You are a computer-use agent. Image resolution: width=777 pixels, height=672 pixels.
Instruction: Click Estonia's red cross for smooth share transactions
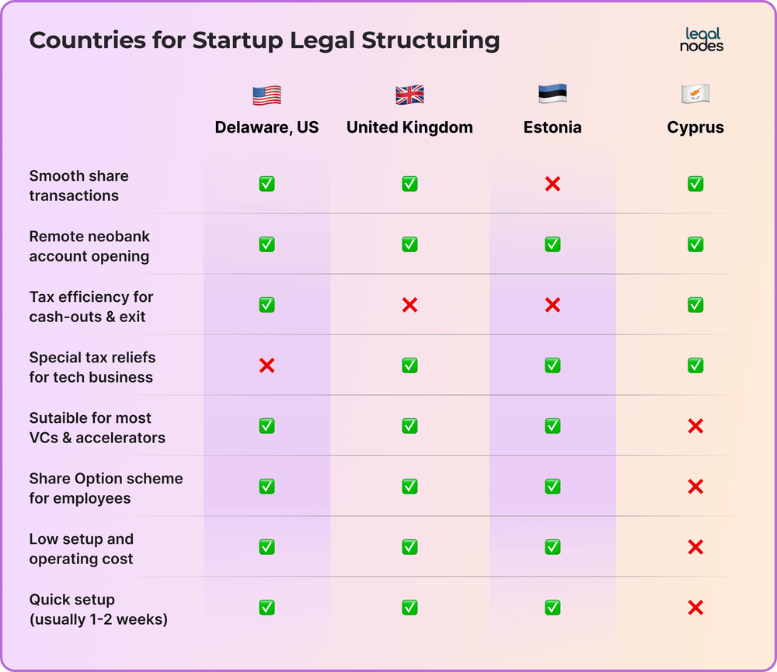click(552, 184)
